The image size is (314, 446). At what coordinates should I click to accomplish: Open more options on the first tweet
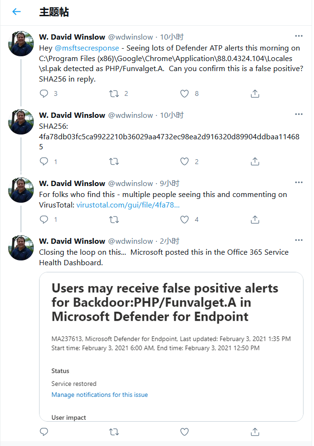point(299,36)
